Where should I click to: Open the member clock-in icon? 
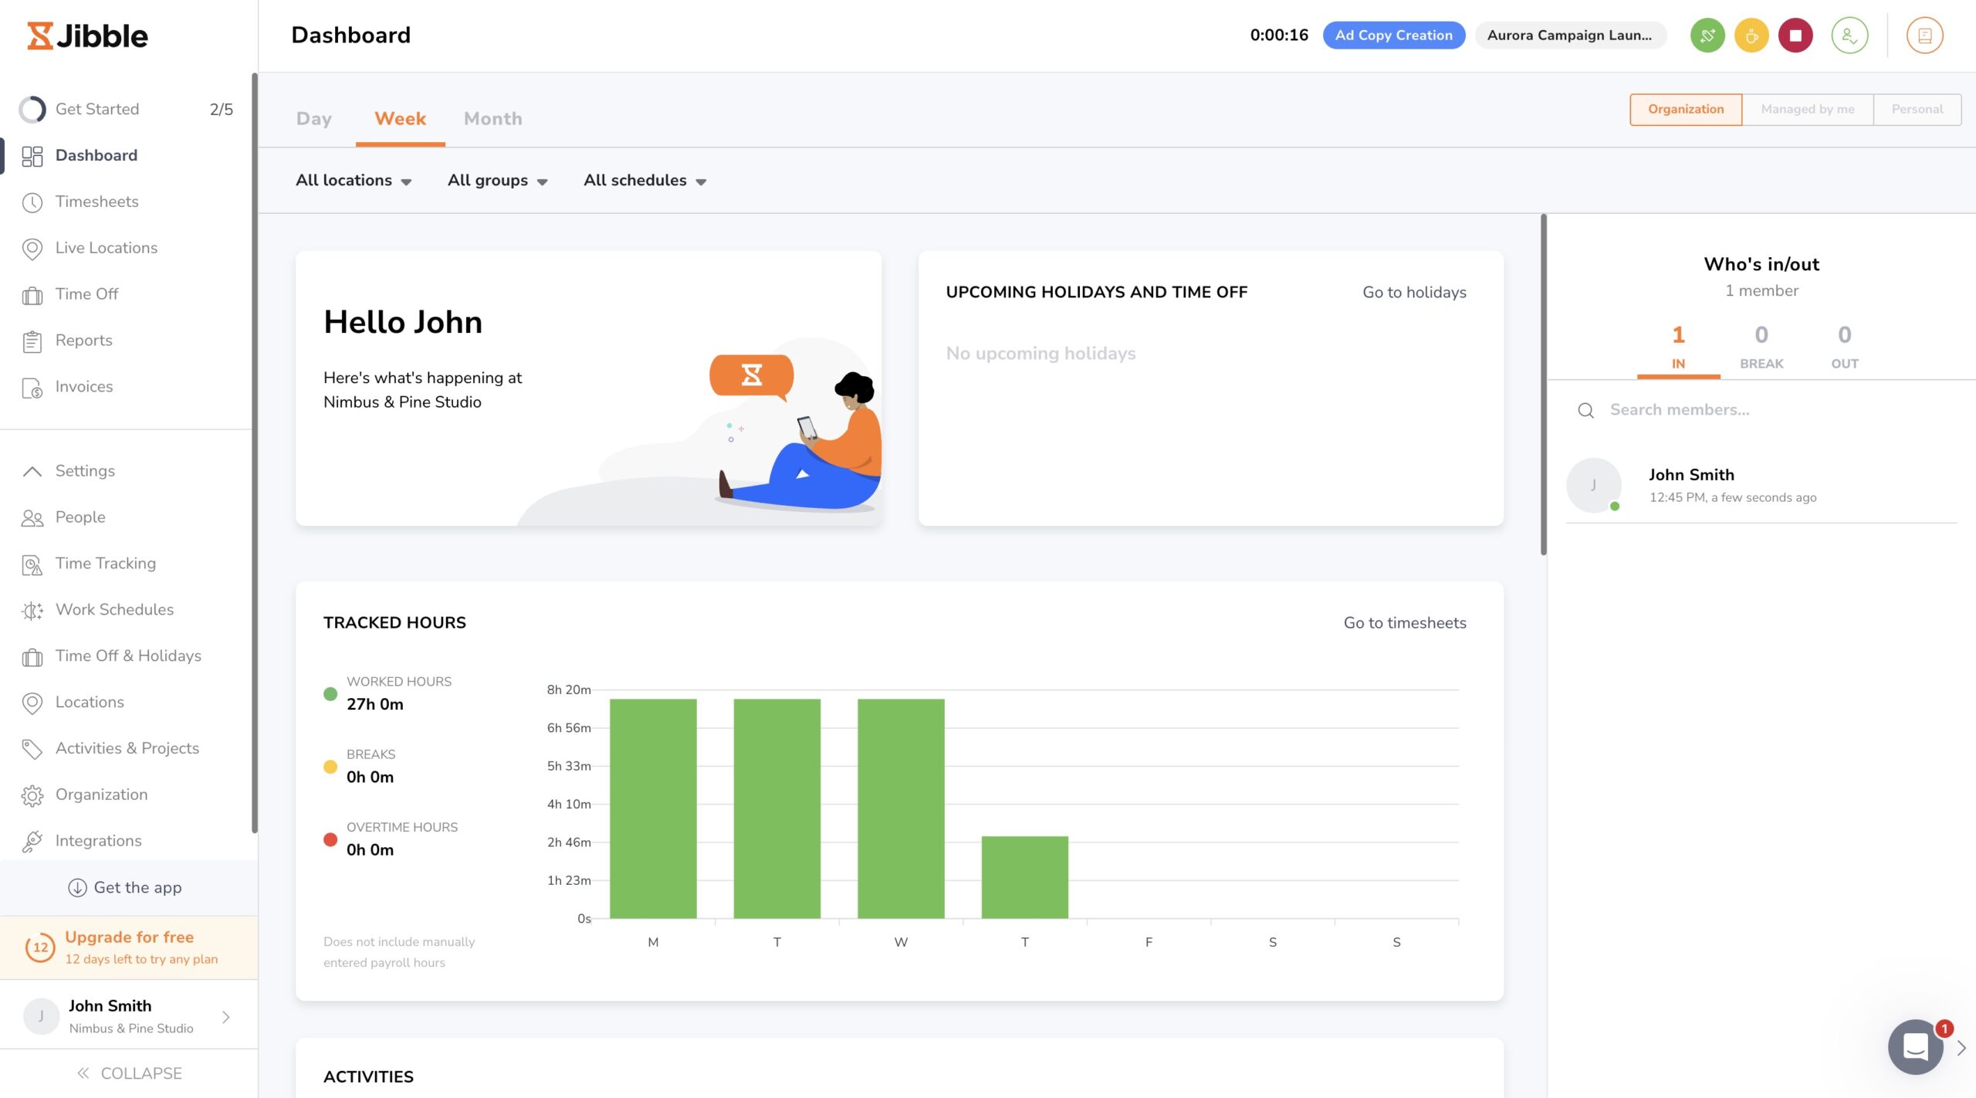point(1849,36)
